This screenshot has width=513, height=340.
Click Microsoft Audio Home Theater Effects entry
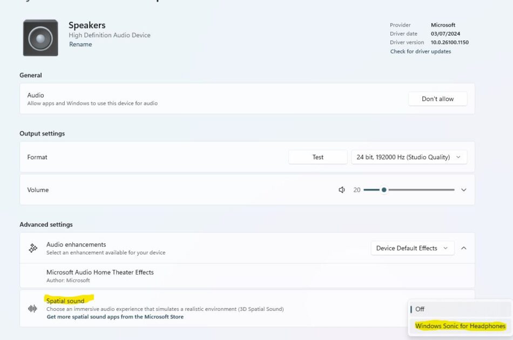click(x=247, y=276)
